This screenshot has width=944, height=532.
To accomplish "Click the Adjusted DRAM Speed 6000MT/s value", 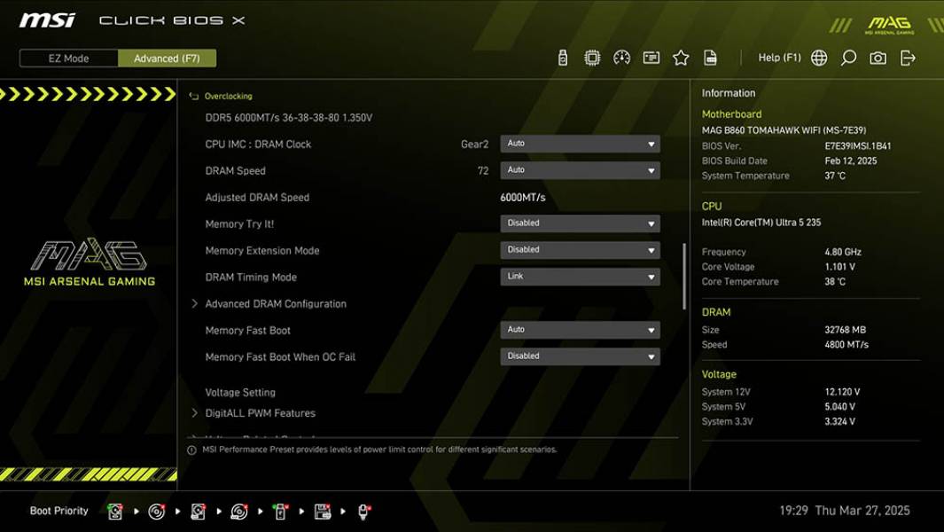I will [x=523, y=198].
